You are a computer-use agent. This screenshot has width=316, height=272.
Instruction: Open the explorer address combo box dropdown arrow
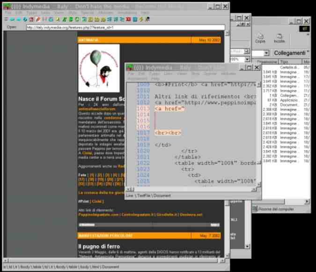pos(266,53)
